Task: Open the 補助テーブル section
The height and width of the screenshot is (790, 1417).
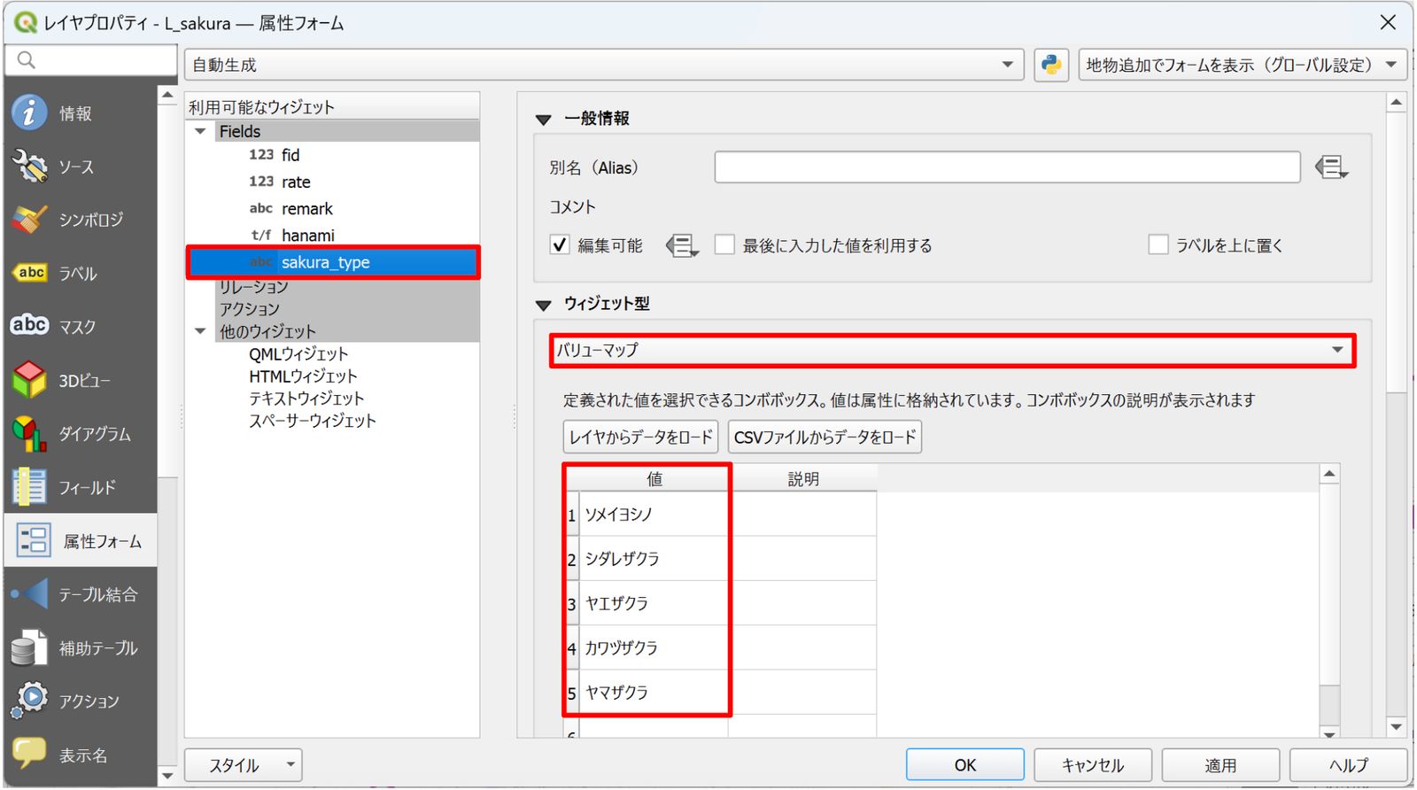Action: pos(80,648)
